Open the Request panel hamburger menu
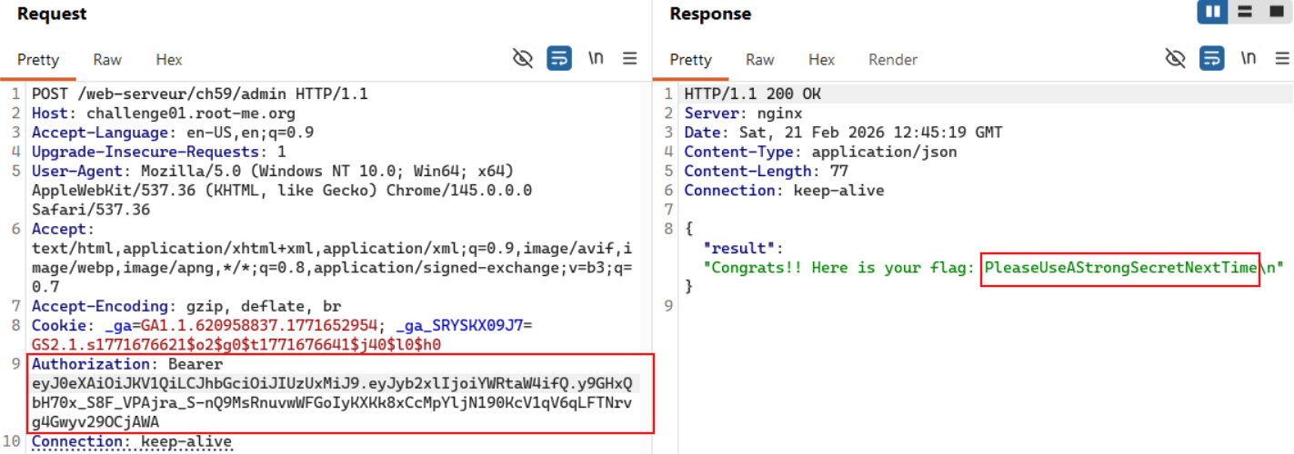Viewport: 1294px width, 454px height. tap(630, 59)
